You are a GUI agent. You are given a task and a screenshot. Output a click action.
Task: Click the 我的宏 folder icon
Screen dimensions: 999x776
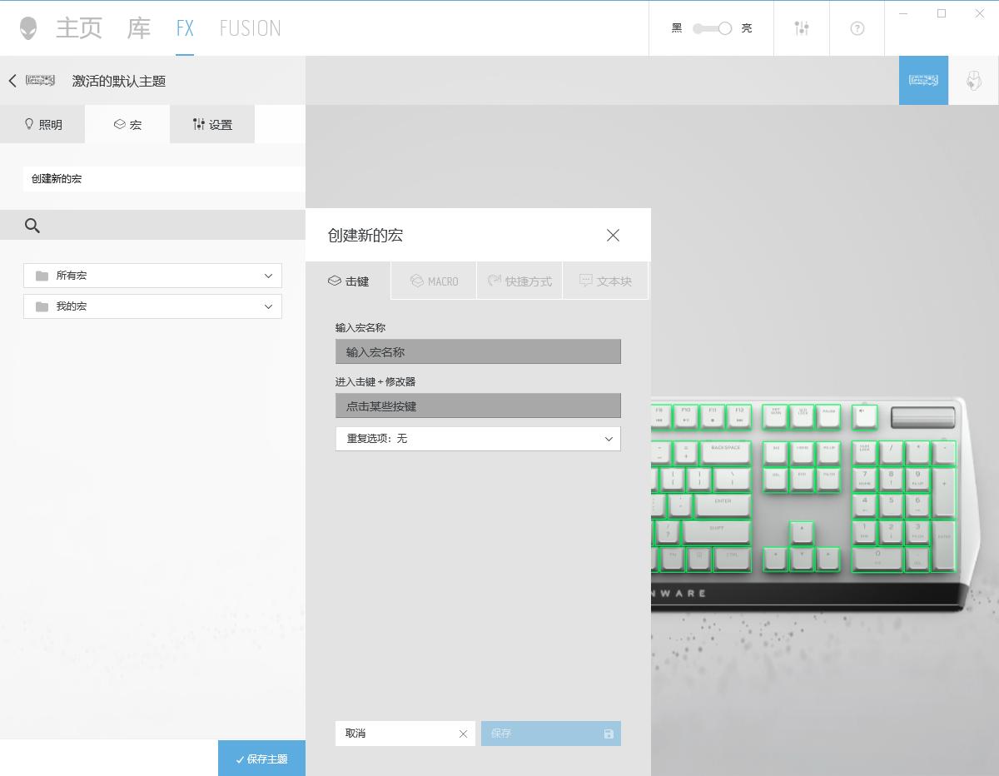[x=42, y=306]
